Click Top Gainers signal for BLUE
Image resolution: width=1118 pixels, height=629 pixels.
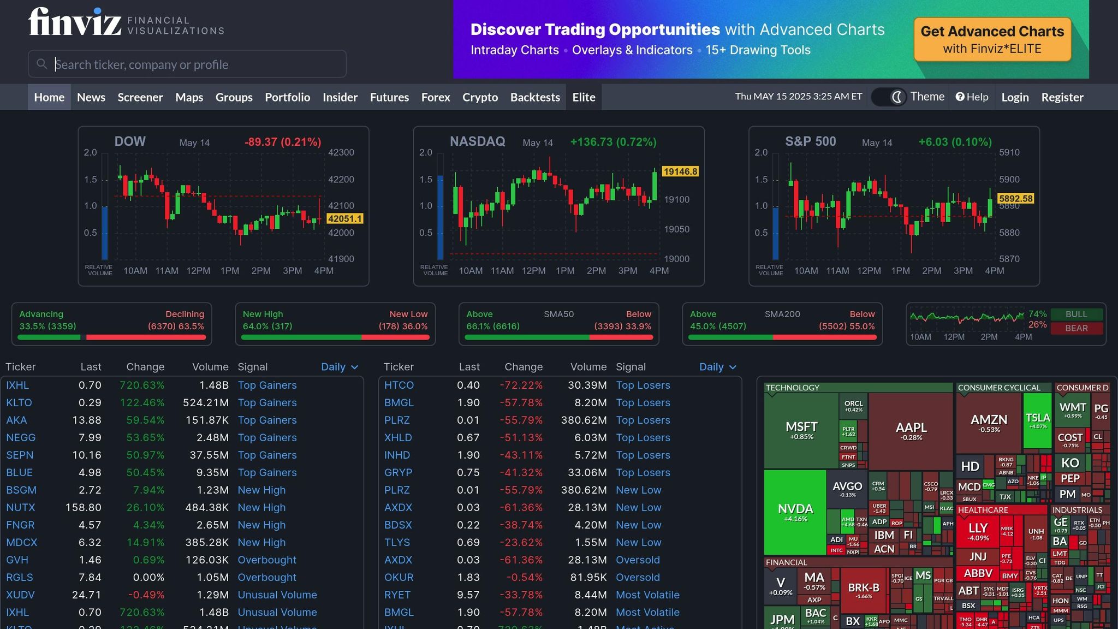pyautogui.click(x=267, y=472)
